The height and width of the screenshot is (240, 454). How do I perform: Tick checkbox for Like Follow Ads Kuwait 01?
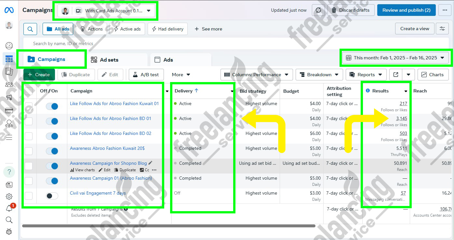[29, 106]
